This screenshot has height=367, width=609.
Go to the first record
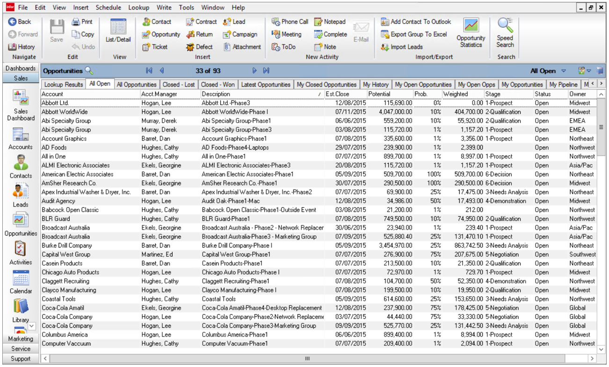(x=149, y=71)
